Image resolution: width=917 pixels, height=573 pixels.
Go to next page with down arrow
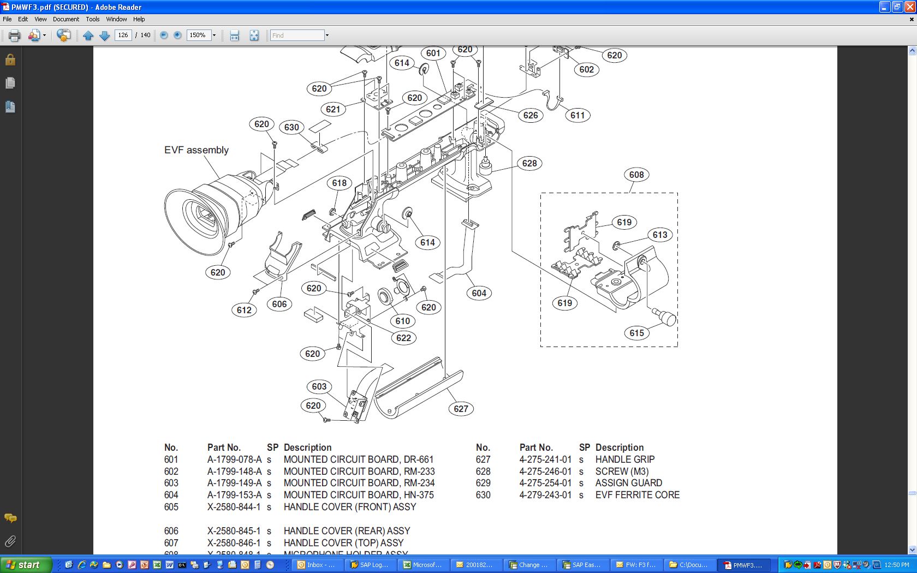click(105, 35)
